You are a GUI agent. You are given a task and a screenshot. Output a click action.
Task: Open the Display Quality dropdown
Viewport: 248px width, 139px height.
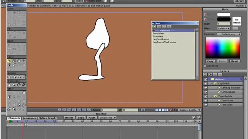pyautogui.click(x=189, y=110)
